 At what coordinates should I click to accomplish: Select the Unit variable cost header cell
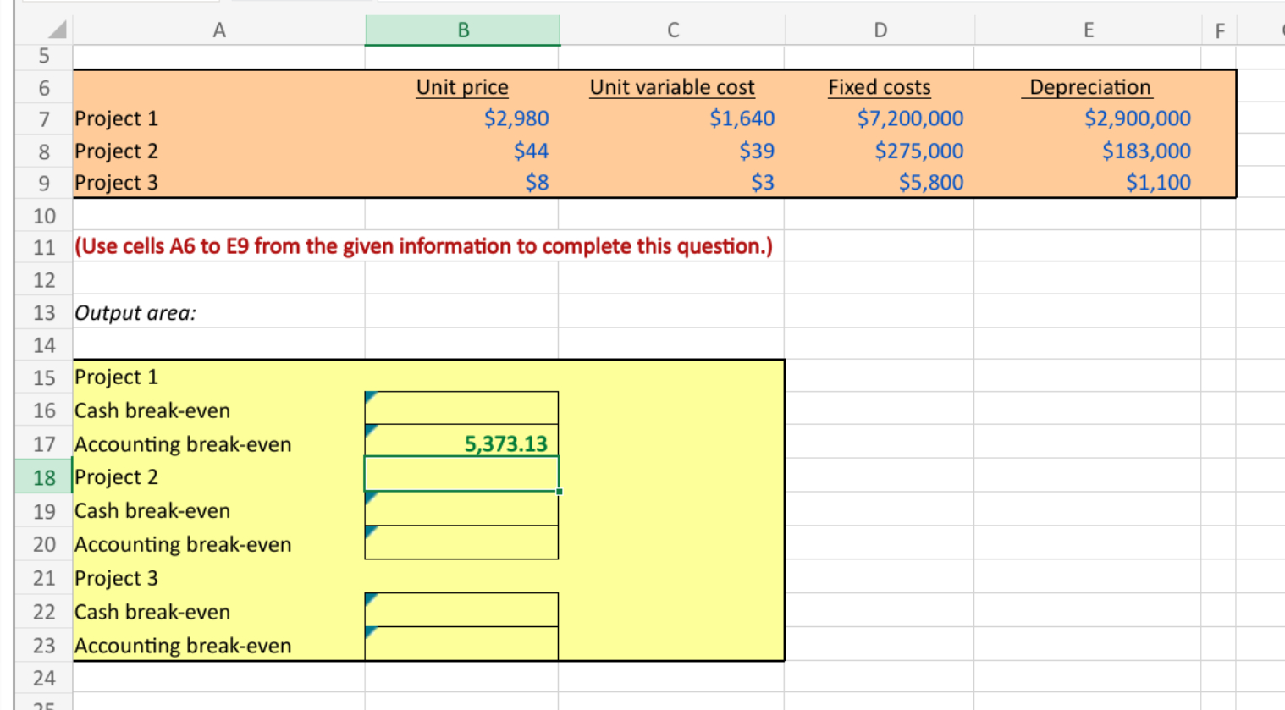[x=672, y=87]
